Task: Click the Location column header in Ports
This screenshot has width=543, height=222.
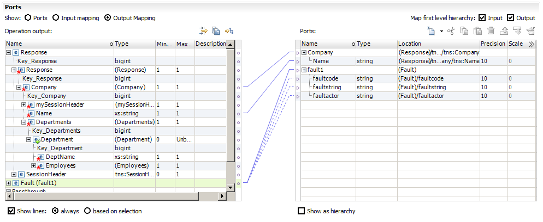Action: [x=438, y=44]
